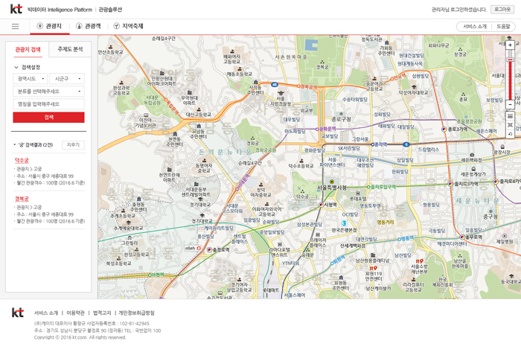Zoom in with the map plus button
521x358 pixels.
click(x=510, y=45)
